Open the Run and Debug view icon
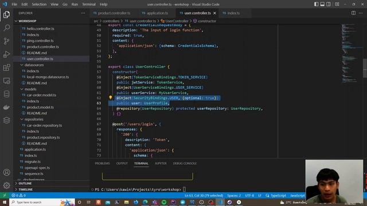Image resolution: width=367 pixels, height=206 pixels. click(x=6, y=54)
